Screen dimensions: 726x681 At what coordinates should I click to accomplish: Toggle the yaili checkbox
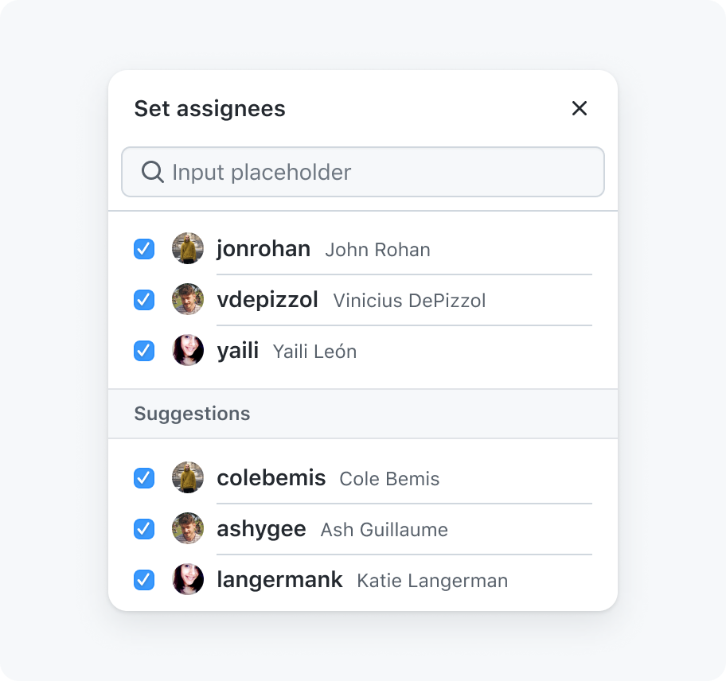tap(144, 351)
